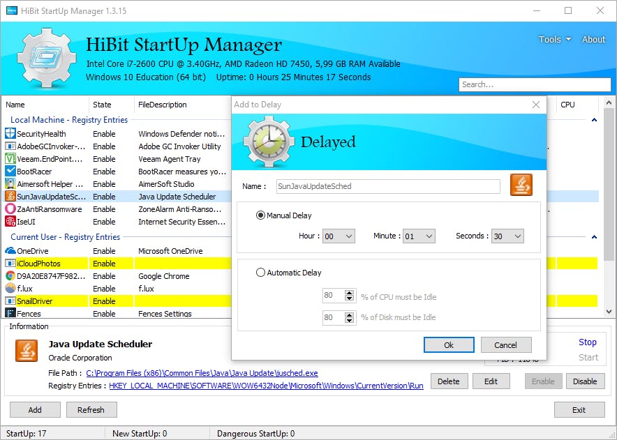
Task: Click the Fences entry icon
Action: coord(10,313)
